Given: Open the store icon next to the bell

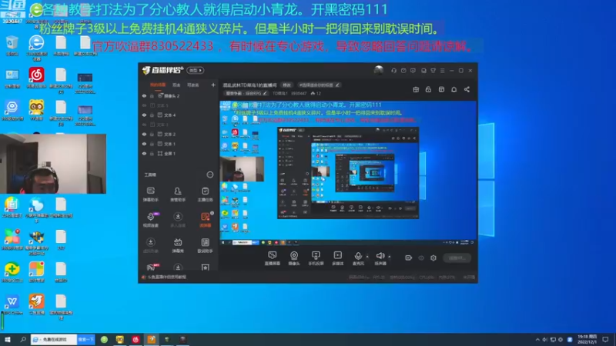Looking at the screenshot, I should [x=441, y=89].
